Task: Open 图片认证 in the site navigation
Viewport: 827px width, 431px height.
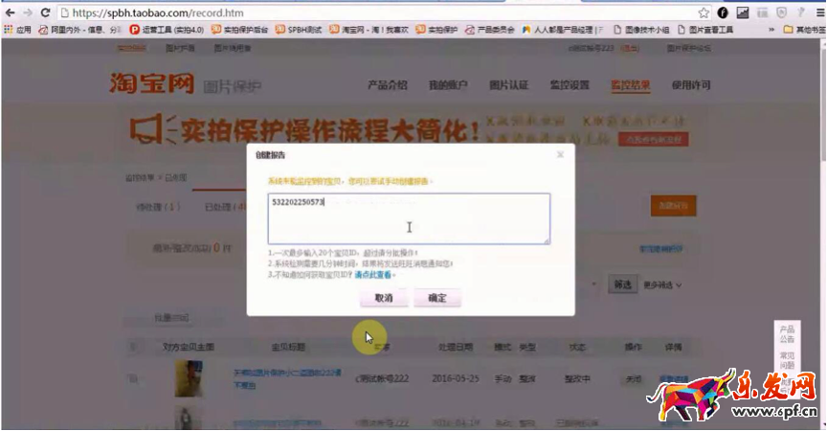Action: click(x=509, y=85)
